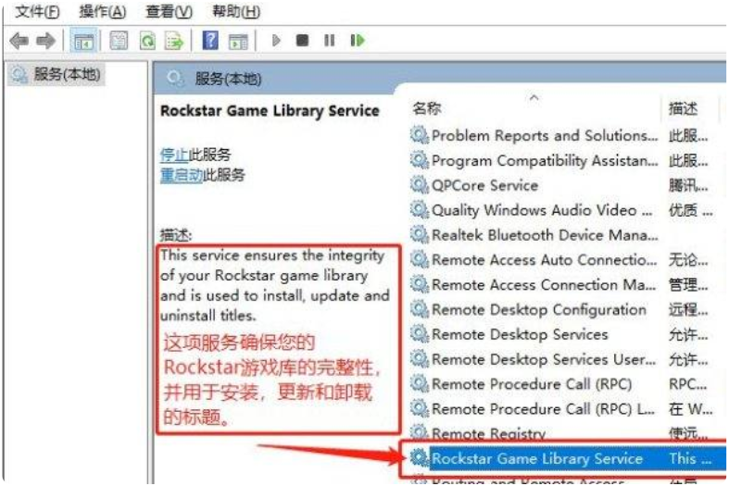Toggle the show/hide console tree icon

pyautogui.click(x=83, y=41)
